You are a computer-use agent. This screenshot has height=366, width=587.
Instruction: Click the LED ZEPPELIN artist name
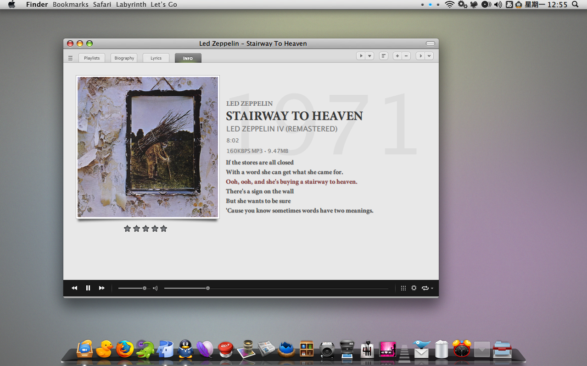[x=249, y=104]
